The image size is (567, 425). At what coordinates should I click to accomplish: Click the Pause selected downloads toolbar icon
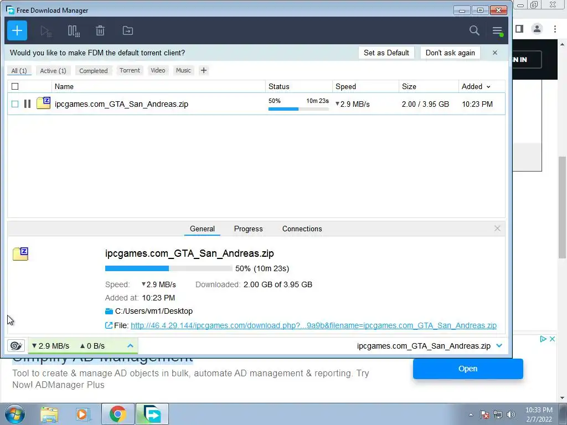[x=74, y=31]
